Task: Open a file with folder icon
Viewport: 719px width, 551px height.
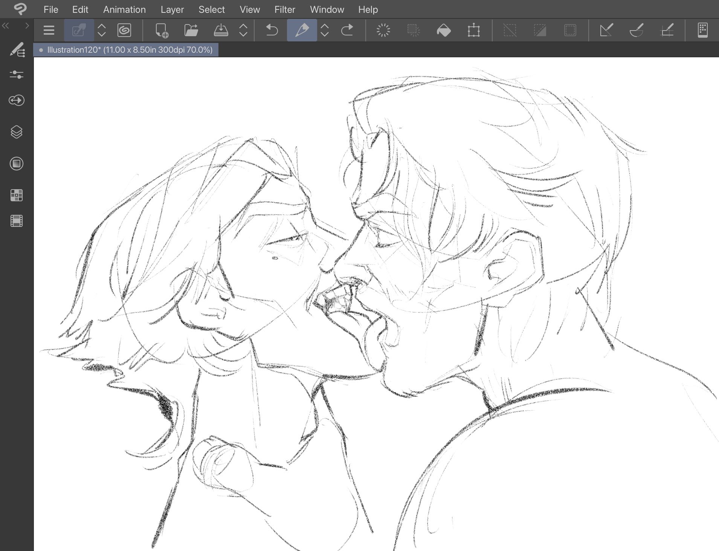Action: pos(191,30)
